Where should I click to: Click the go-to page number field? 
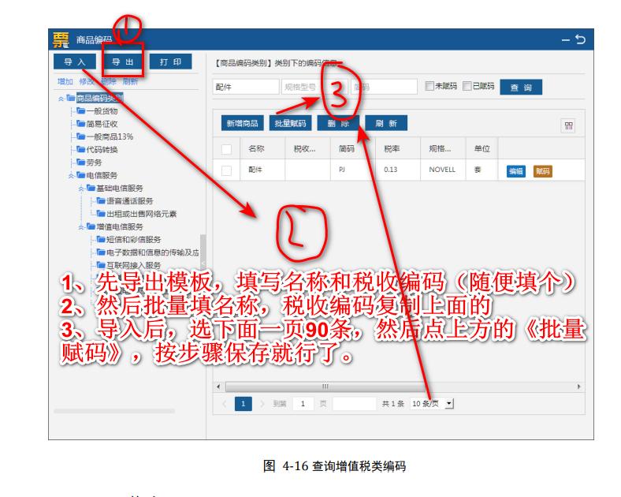point(303,404)
